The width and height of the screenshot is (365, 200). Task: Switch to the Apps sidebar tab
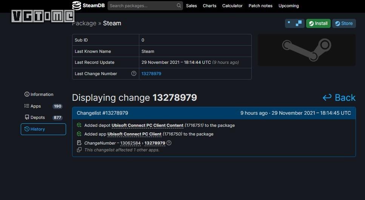[x=36, y=106]
